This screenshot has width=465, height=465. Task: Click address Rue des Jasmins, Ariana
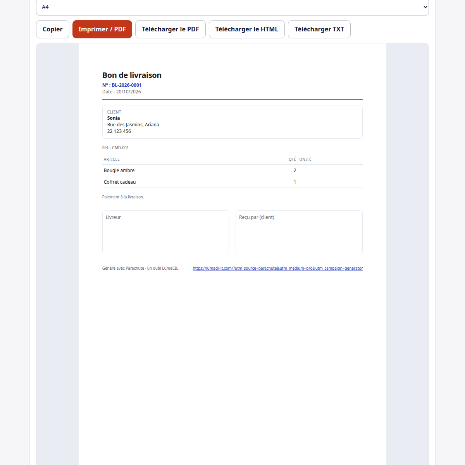(133, 125)
